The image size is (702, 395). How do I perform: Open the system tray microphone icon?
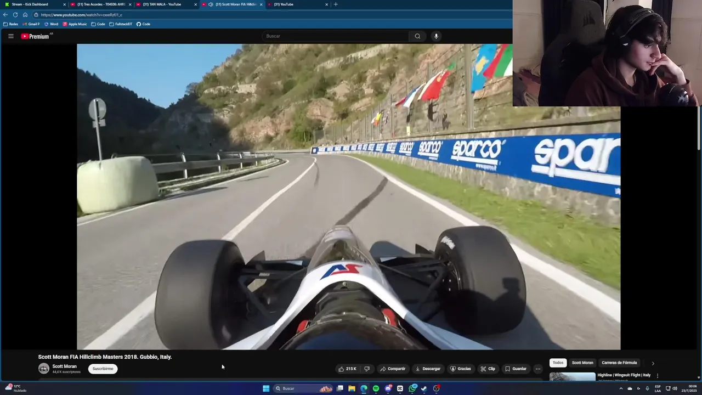coord(647,388)
